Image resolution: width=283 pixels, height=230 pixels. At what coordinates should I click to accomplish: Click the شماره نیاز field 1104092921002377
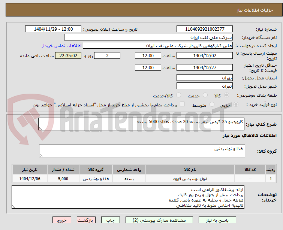[205, 29]
